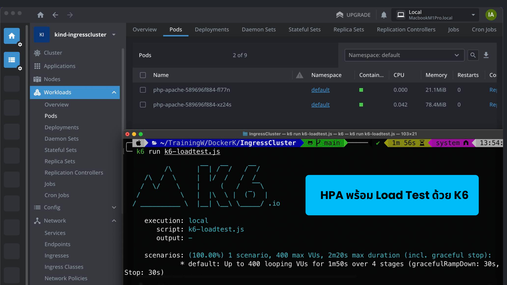Select Pods in the sidebar
The height and width of the screenshot is (285, 507).
click(51, 116)
